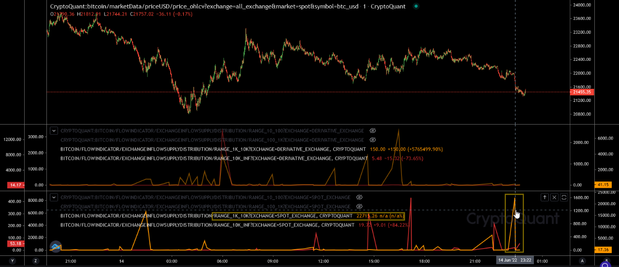Select RANGE_10K_INF derivative exchange legend entry

pos(214,158)
